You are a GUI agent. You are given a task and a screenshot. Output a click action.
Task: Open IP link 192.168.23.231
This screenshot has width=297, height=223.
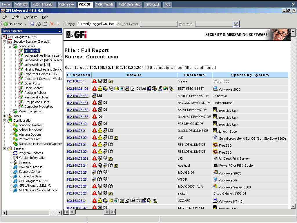[x=77, y=159]
